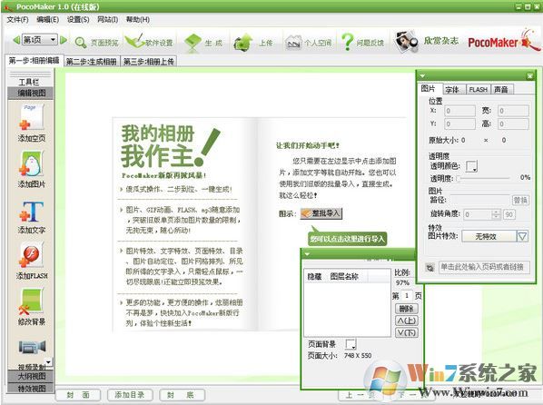Click the 旋转角度 stepper arrows

tap(496, 214)
